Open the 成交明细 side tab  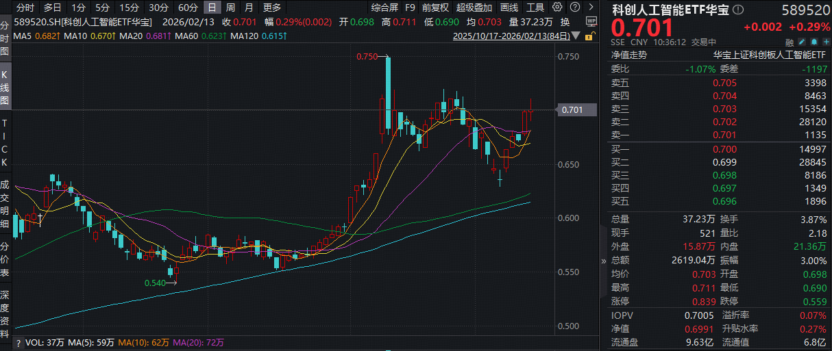5,203
